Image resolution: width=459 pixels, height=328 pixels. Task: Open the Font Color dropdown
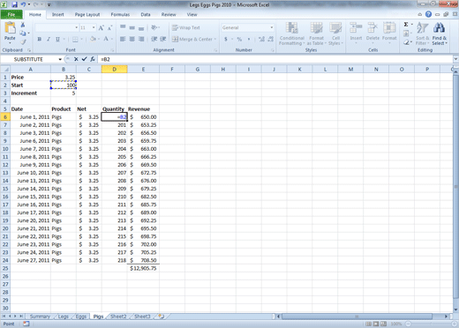112,39
